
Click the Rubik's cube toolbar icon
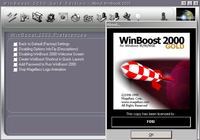click(x=50, y=17)
